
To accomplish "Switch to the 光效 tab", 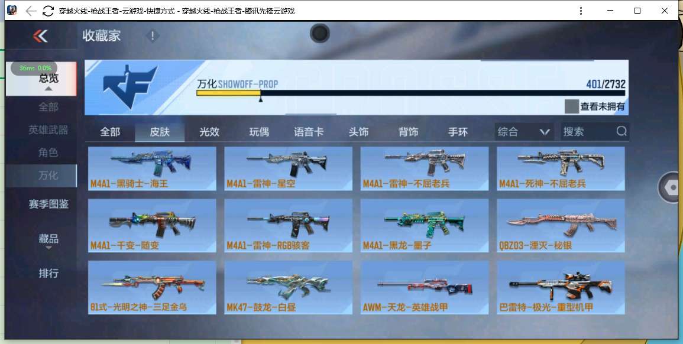I will click(209, 132).
